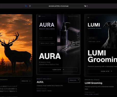Screen dimensions: 117x97
Task: Open the deer sunset photo card
Action: point(16,45)
